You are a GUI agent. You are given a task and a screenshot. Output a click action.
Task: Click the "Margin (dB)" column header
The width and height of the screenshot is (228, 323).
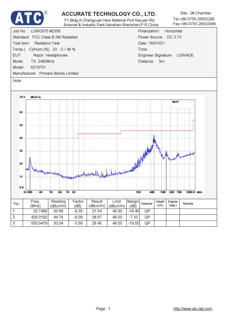coord(133,204)
